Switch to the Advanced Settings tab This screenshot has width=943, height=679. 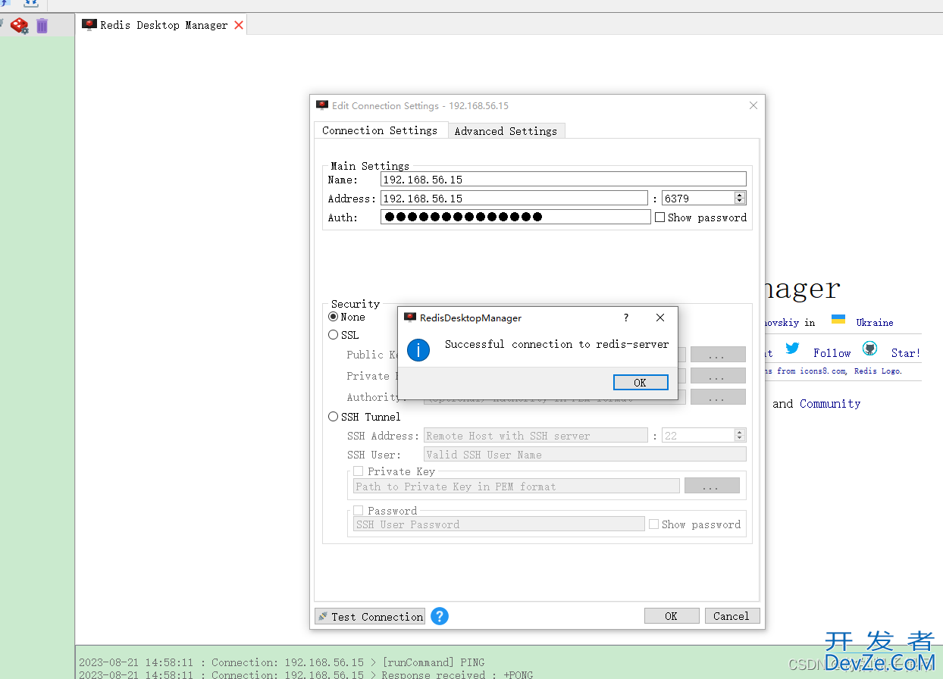point(506,131)
